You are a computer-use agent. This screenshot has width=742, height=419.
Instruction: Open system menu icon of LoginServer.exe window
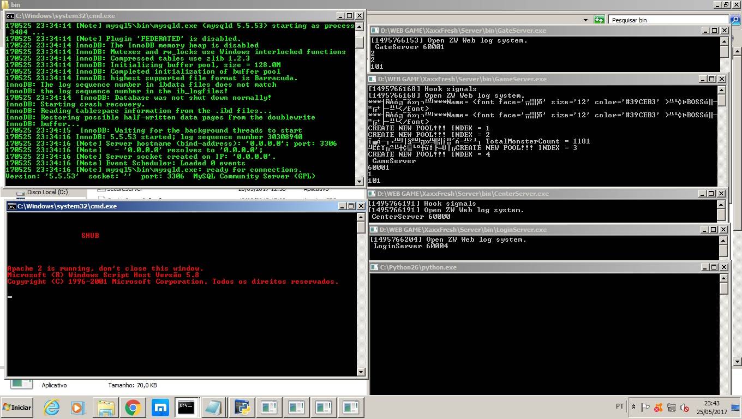pyautogui.click(x=374, y=230)
